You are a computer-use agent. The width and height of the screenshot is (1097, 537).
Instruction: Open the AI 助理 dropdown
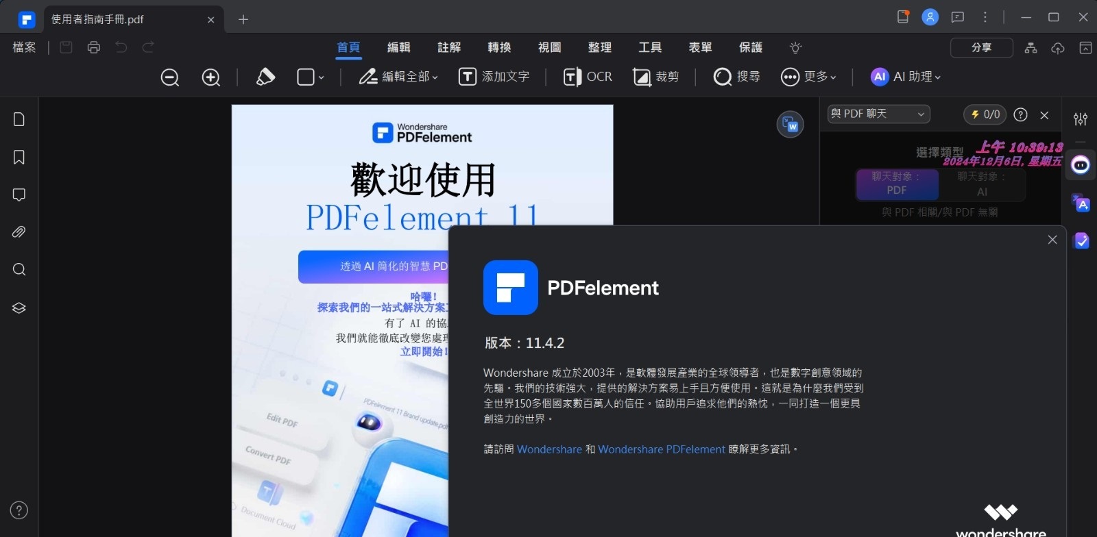[x=906, y=77]
